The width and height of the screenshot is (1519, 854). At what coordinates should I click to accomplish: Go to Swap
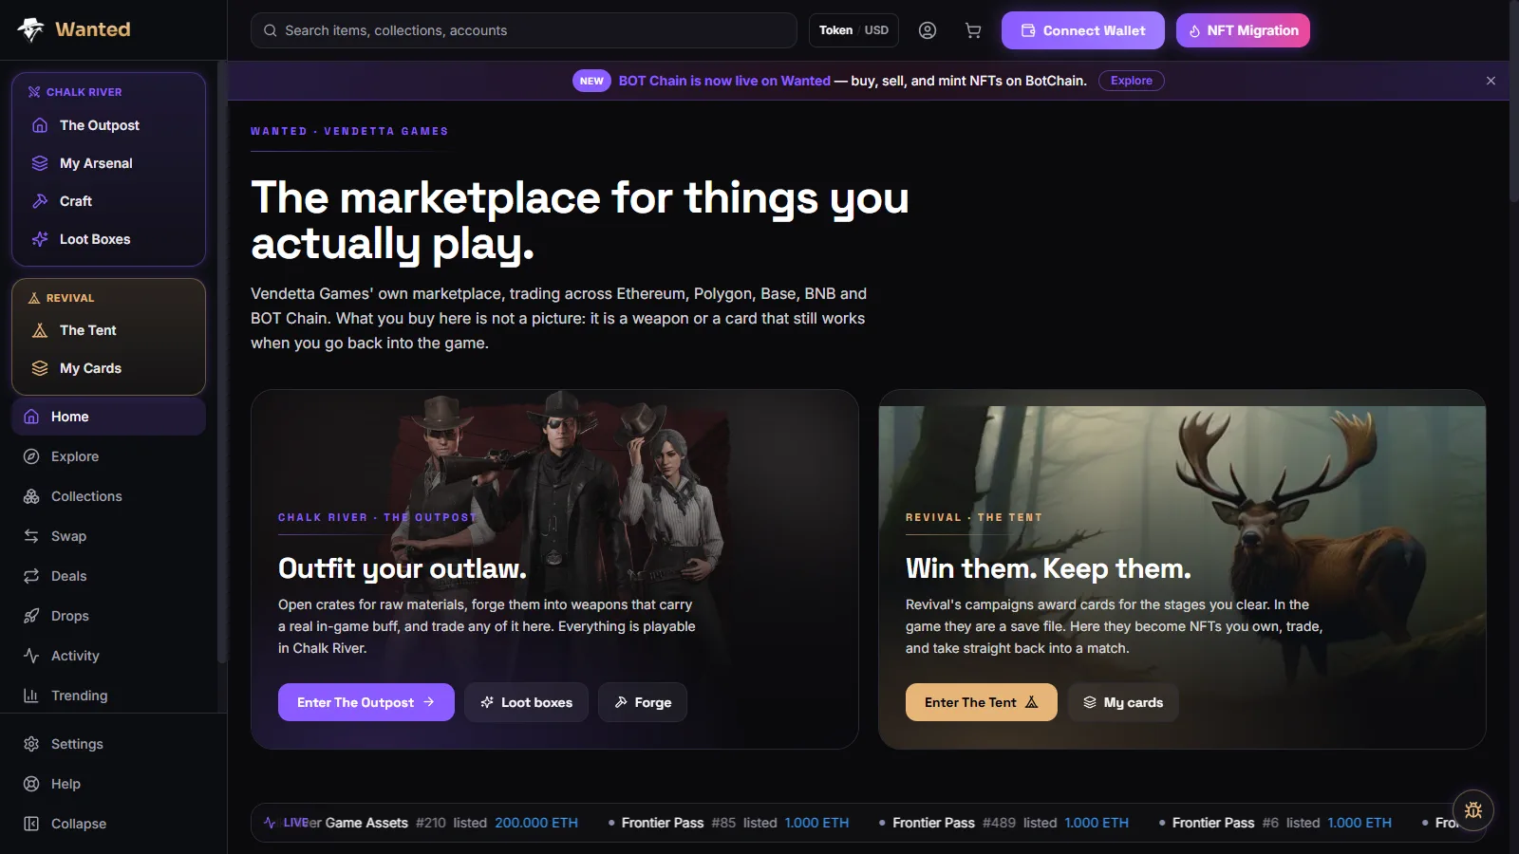point(108,536)
